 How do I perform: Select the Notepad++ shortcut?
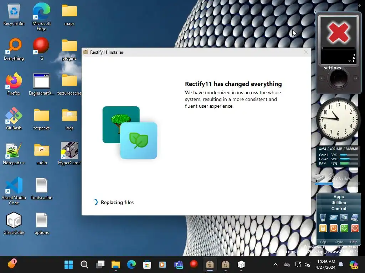pyautogui.click(x=14, y=154)
